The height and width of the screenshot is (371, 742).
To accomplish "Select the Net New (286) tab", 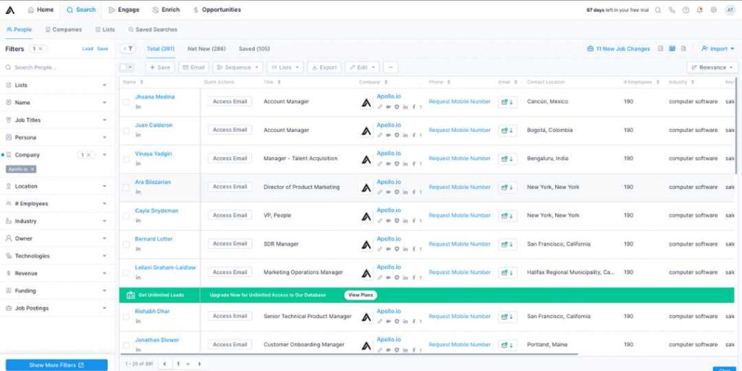I will pos(207,49).
